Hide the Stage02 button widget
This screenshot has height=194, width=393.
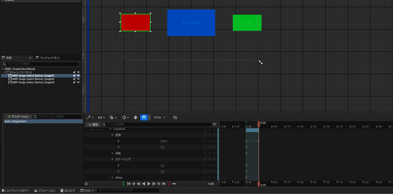tap(78, 79)
